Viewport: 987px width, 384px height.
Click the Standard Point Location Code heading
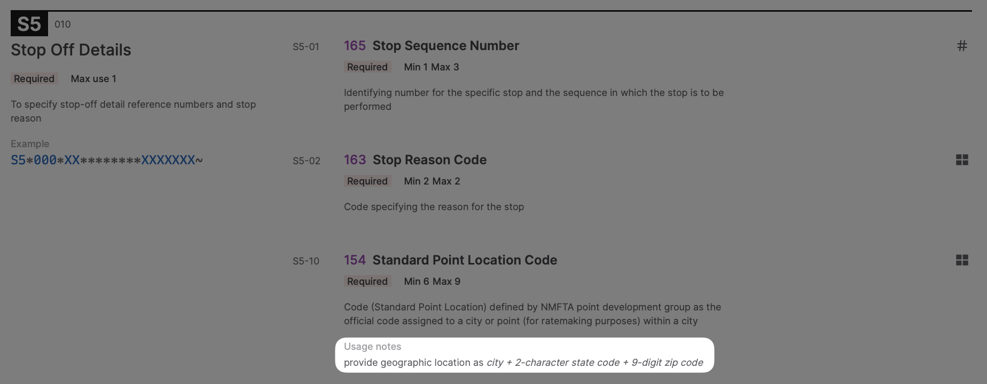[465, 260]
